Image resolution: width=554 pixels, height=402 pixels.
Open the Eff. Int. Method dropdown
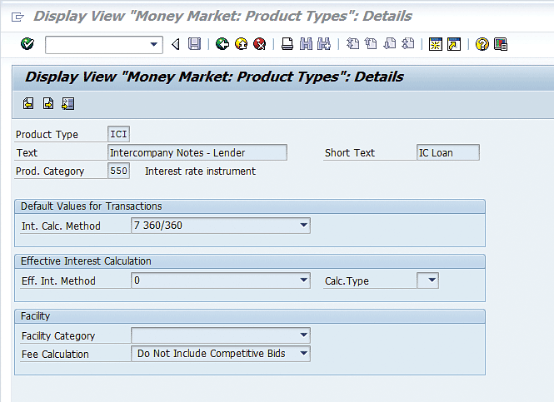tap(303, 280)
